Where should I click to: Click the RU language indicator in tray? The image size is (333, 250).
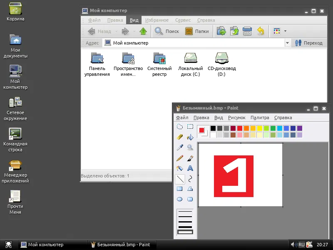point(301,245)
